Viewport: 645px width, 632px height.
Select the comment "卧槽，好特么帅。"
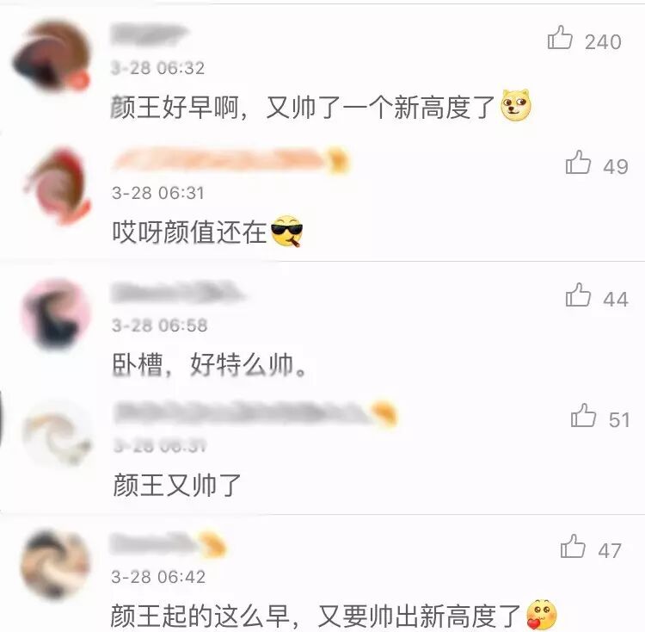(x=210, y=365)
